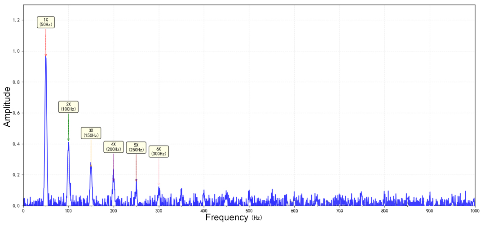Select the 0.0 y-axis tick label
This screenshot has width=485, height=226.
pos(17,206)
